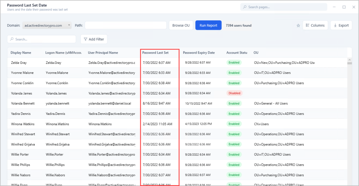
Task: Click the favorite star icon
Action: [298, 26]
